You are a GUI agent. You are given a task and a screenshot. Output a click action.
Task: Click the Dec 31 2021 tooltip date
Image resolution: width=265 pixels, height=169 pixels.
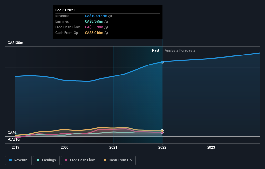[x=65, y=10]
